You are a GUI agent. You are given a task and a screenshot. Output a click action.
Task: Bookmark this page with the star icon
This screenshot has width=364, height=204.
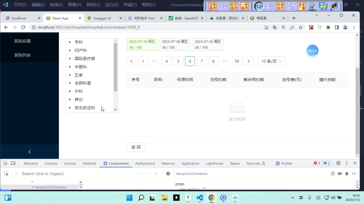(x=301, y=27)
